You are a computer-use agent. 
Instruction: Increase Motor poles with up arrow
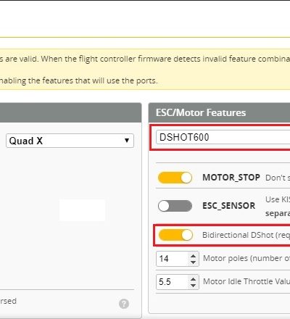point(193,256)
